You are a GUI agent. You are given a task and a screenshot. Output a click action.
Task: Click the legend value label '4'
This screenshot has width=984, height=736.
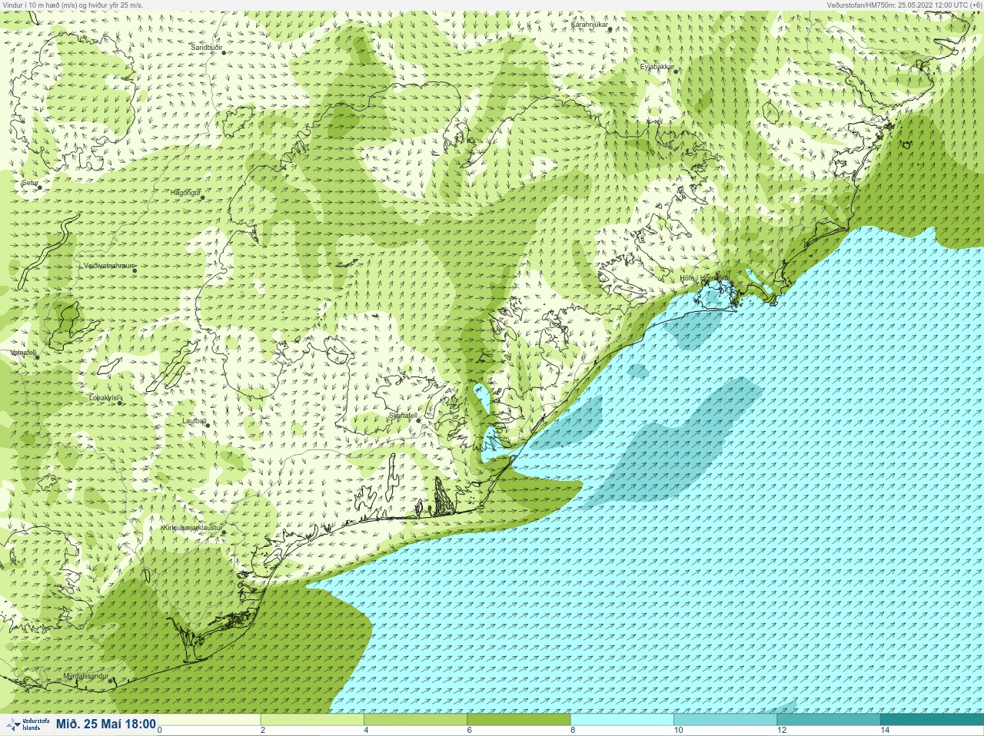[x=366, y=731]
